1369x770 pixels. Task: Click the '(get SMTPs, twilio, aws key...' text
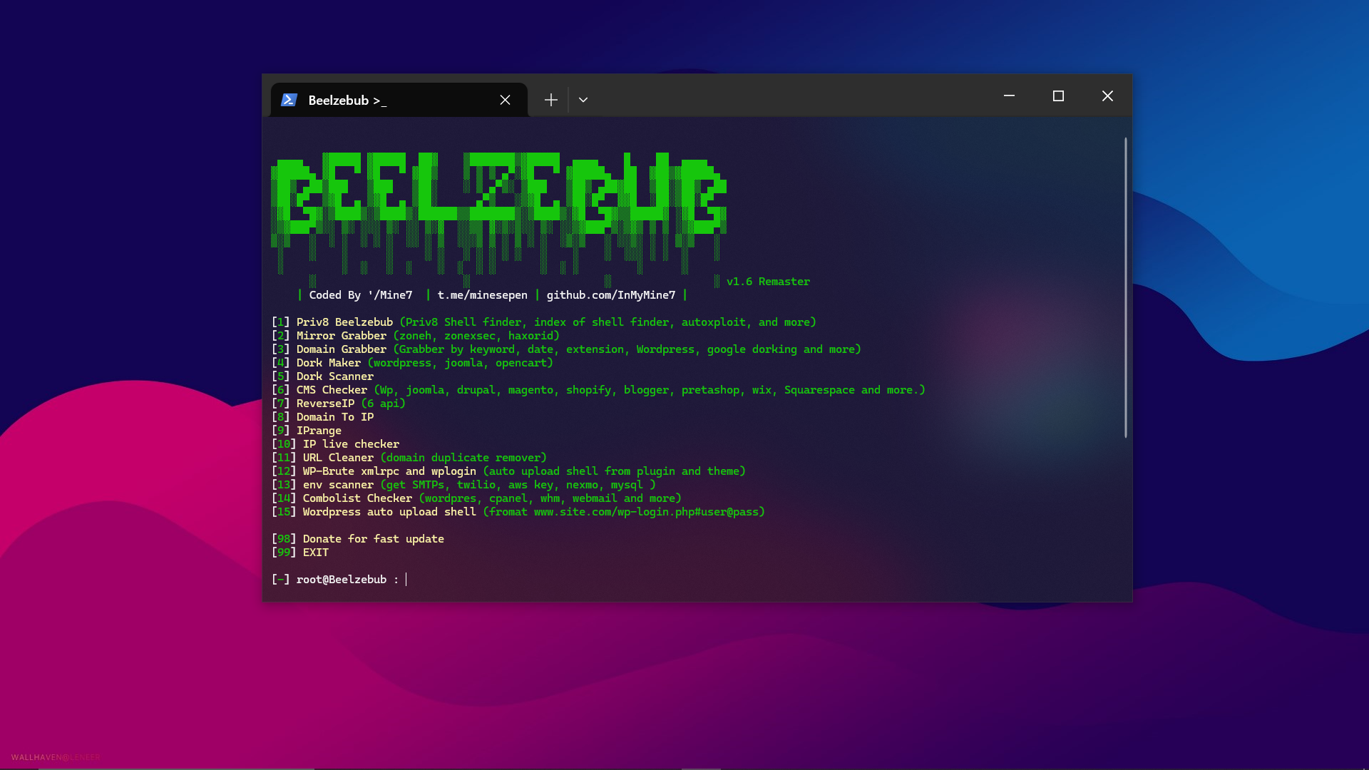[x=518, y=485]
